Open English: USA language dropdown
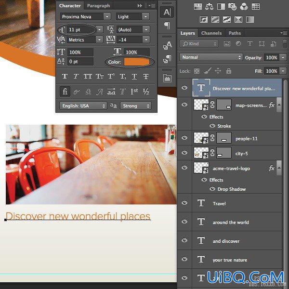This screenshot has width=289, height=289. point(83,106)
